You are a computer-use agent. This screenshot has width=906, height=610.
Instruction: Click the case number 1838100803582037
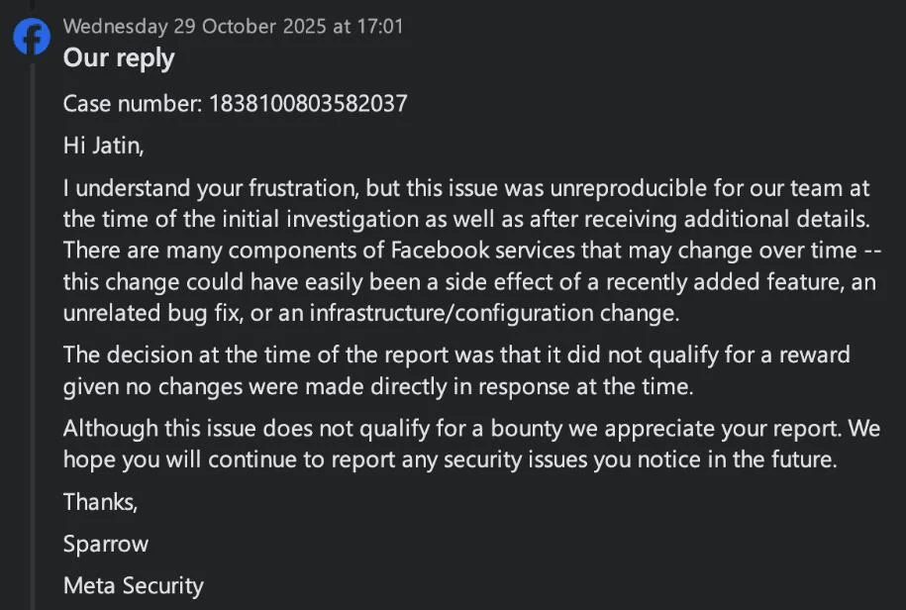(x=308, y=103)
